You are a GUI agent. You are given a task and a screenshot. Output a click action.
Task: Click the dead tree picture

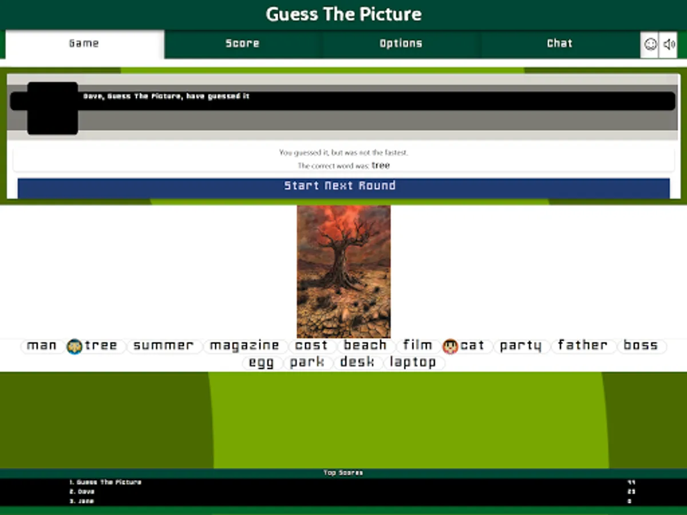pos(343,271)
